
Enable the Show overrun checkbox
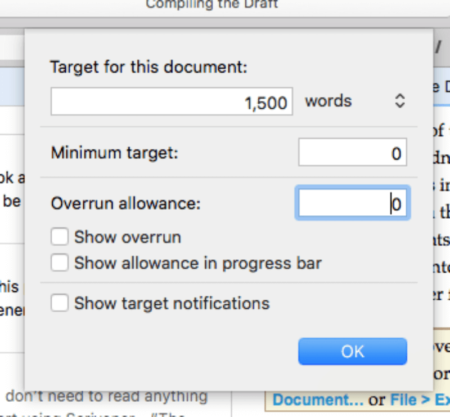(x=60, y=237)
